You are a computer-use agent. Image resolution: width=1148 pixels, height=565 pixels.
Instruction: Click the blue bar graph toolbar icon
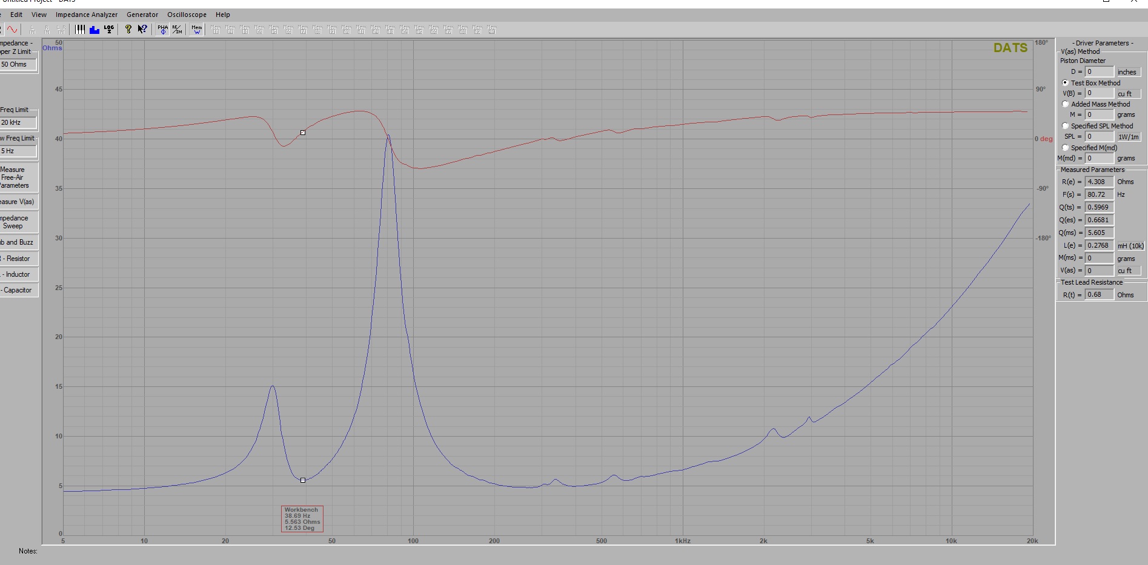coord(95,29)
